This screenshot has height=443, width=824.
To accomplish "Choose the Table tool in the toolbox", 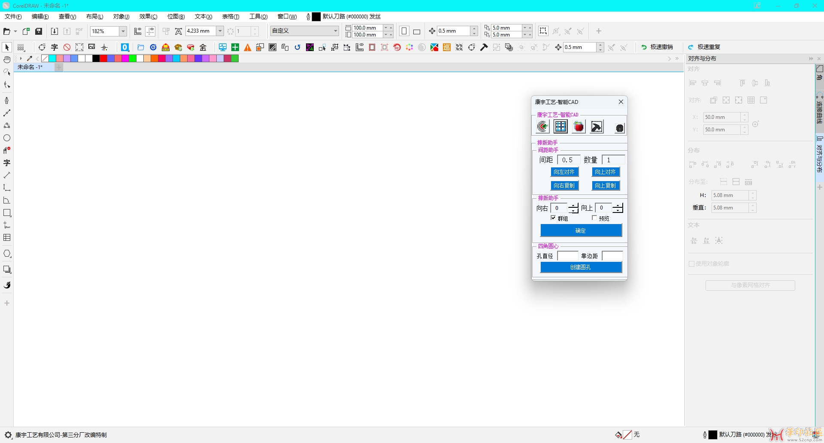I will click(x=7, y=237).
